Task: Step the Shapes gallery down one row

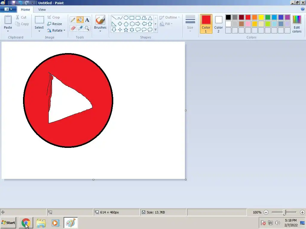Action: (x=155, y=24)
